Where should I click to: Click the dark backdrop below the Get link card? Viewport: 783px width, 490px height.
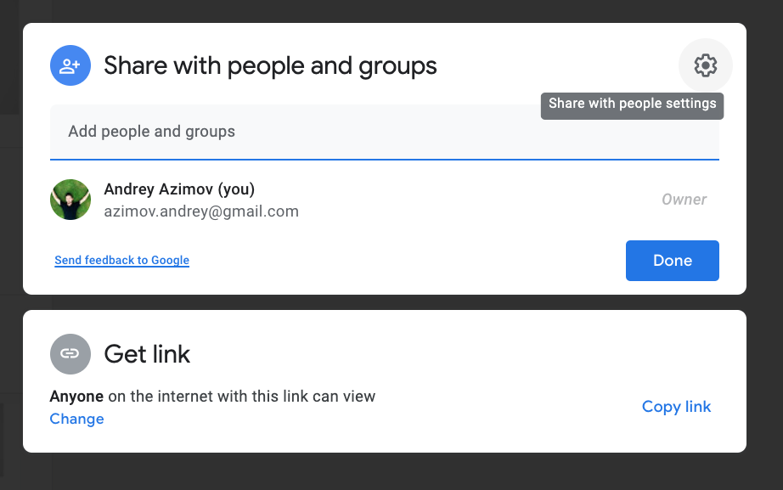coord(384,472)
